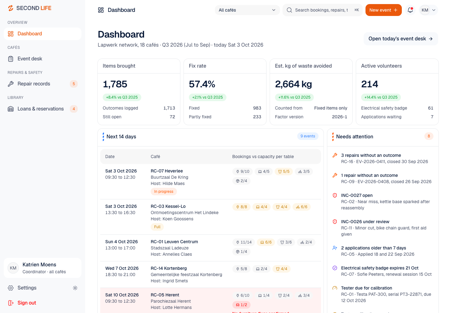Select the RC-07 Heverlee café row
Image resolution: width=451 pixels, height=313 pixels.
210,182
